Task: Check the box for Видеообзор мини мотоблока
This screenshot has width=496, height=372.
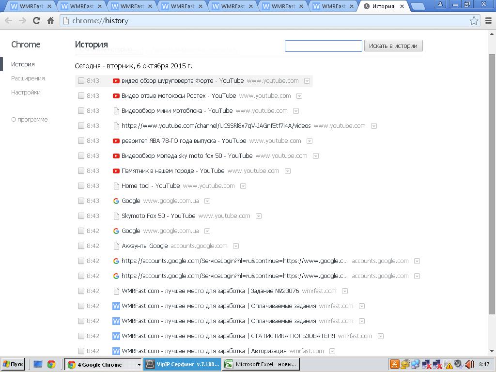Action: tap(81, 111)
